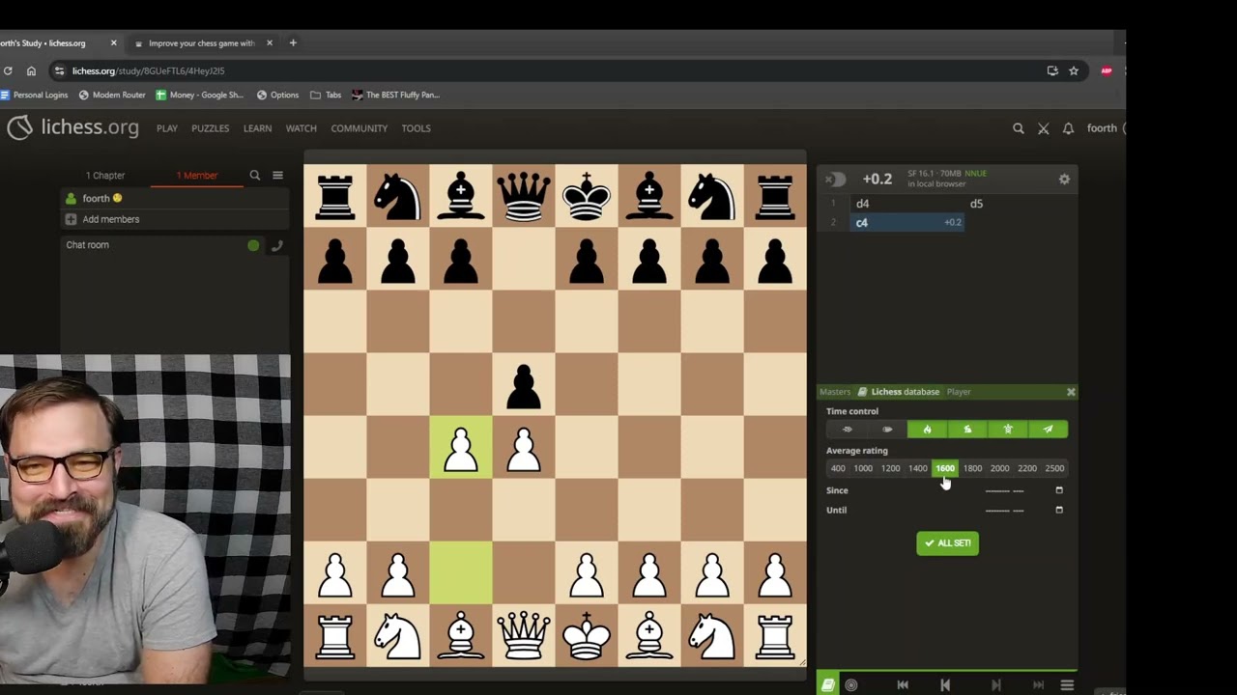Open the notifications bell icon
Viewport: 1237px width, 695px height.
point(1068,128)
